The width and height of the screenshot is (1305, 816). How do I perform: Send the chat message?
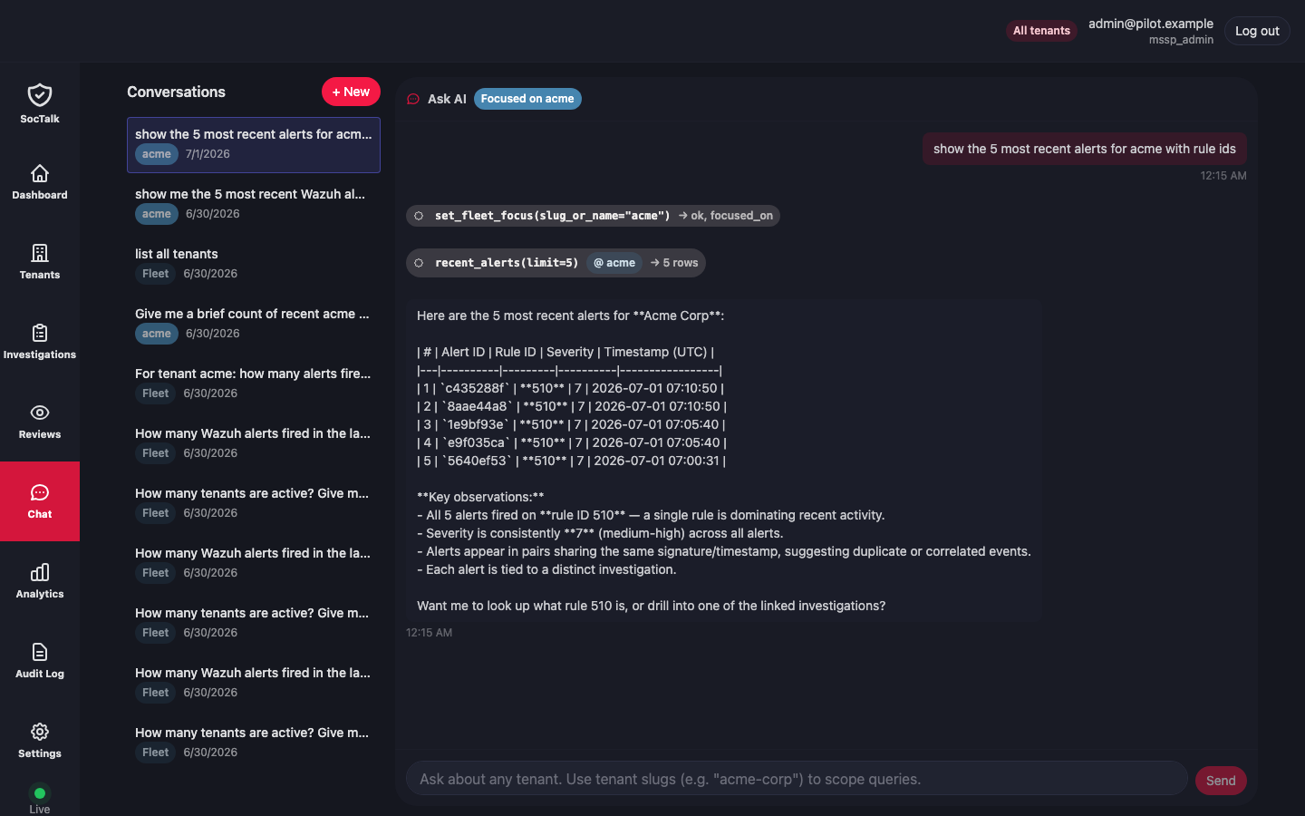1221,781
